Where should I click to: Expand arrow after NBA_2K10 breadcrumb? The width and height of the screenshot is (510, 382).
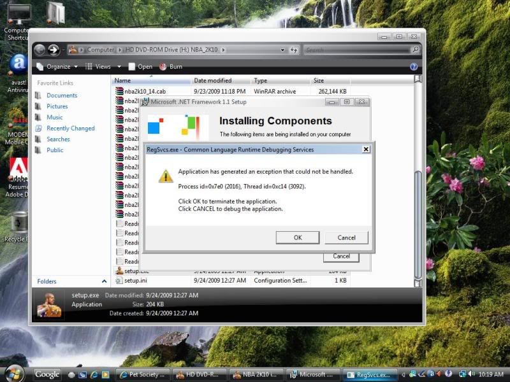[224, 50]
